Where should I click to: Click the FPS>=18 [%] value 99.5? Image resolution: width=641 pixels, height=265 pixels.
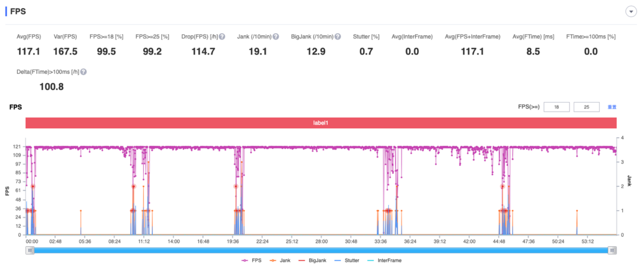pos(107,51)
